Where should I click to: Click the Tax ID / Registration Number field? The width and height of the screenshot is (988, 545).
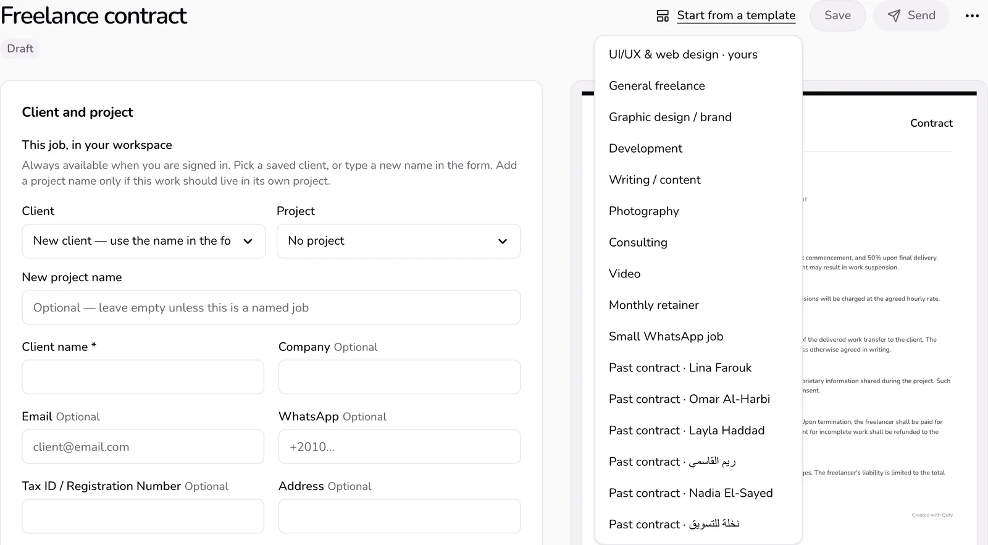[143, 517]
